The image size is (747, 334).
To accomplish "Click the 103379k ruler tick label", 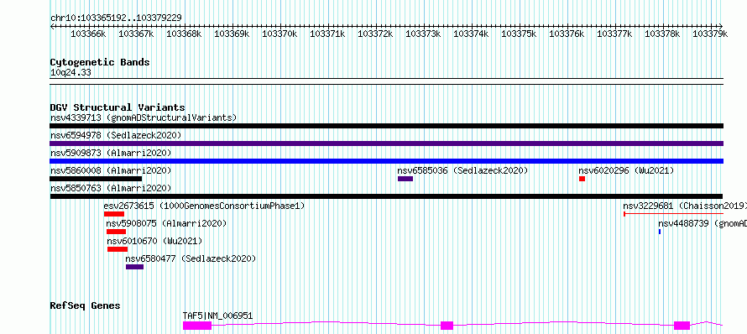I will (x=710, y=34).
